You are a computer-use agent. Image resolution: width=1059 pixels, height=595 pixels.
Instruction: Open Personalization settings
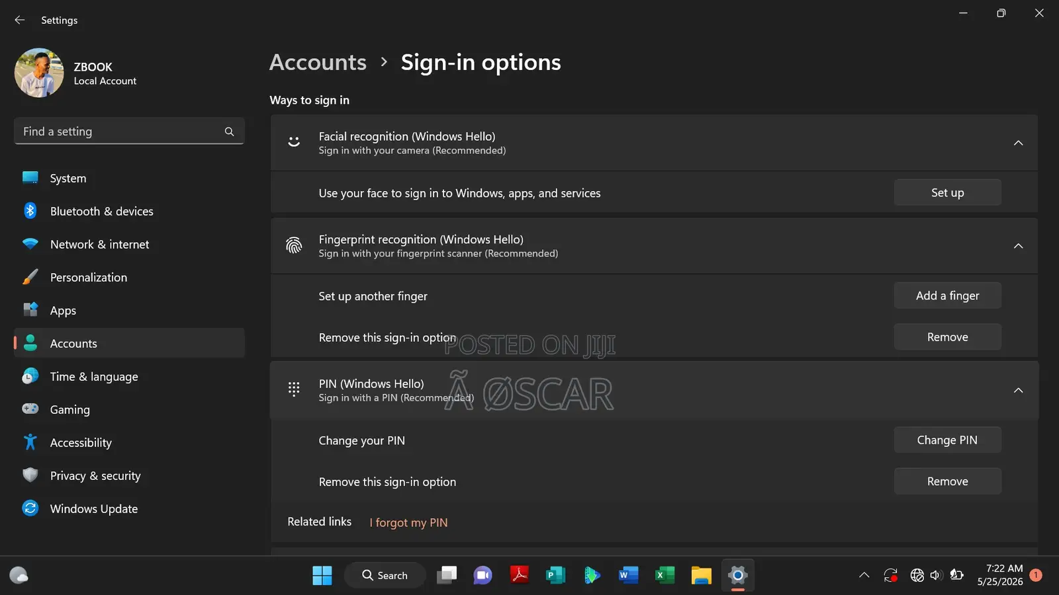pyautogui.click(x=130, y=277)
